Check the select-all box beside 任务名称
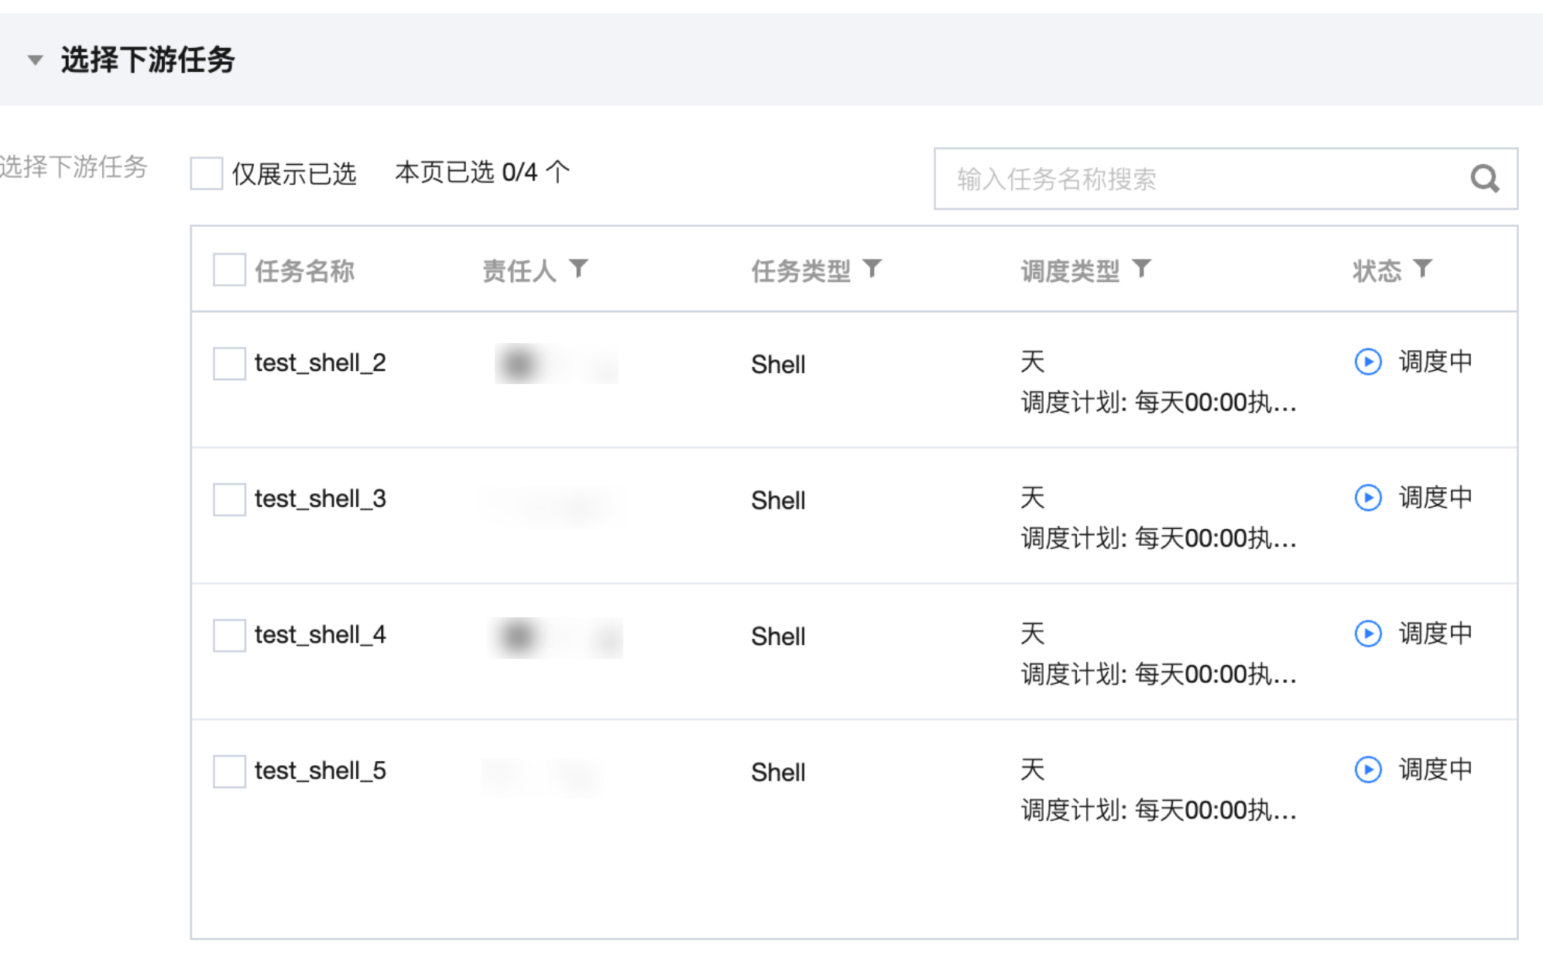 [229, 270]
